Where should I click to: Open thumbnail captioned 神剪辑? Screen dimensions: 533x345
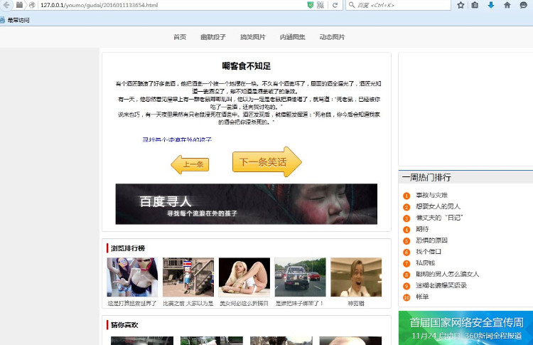[x=356, y=277]
